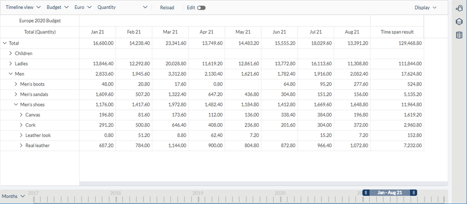Click the 2018 marker on timeline
This screenshot has height=204, width=467.
click(x=115, y=193)
